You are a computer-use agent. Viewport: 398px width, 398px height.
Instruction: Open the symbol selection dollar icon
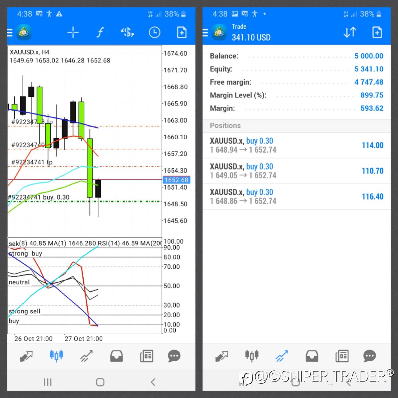tap(127, 32)
